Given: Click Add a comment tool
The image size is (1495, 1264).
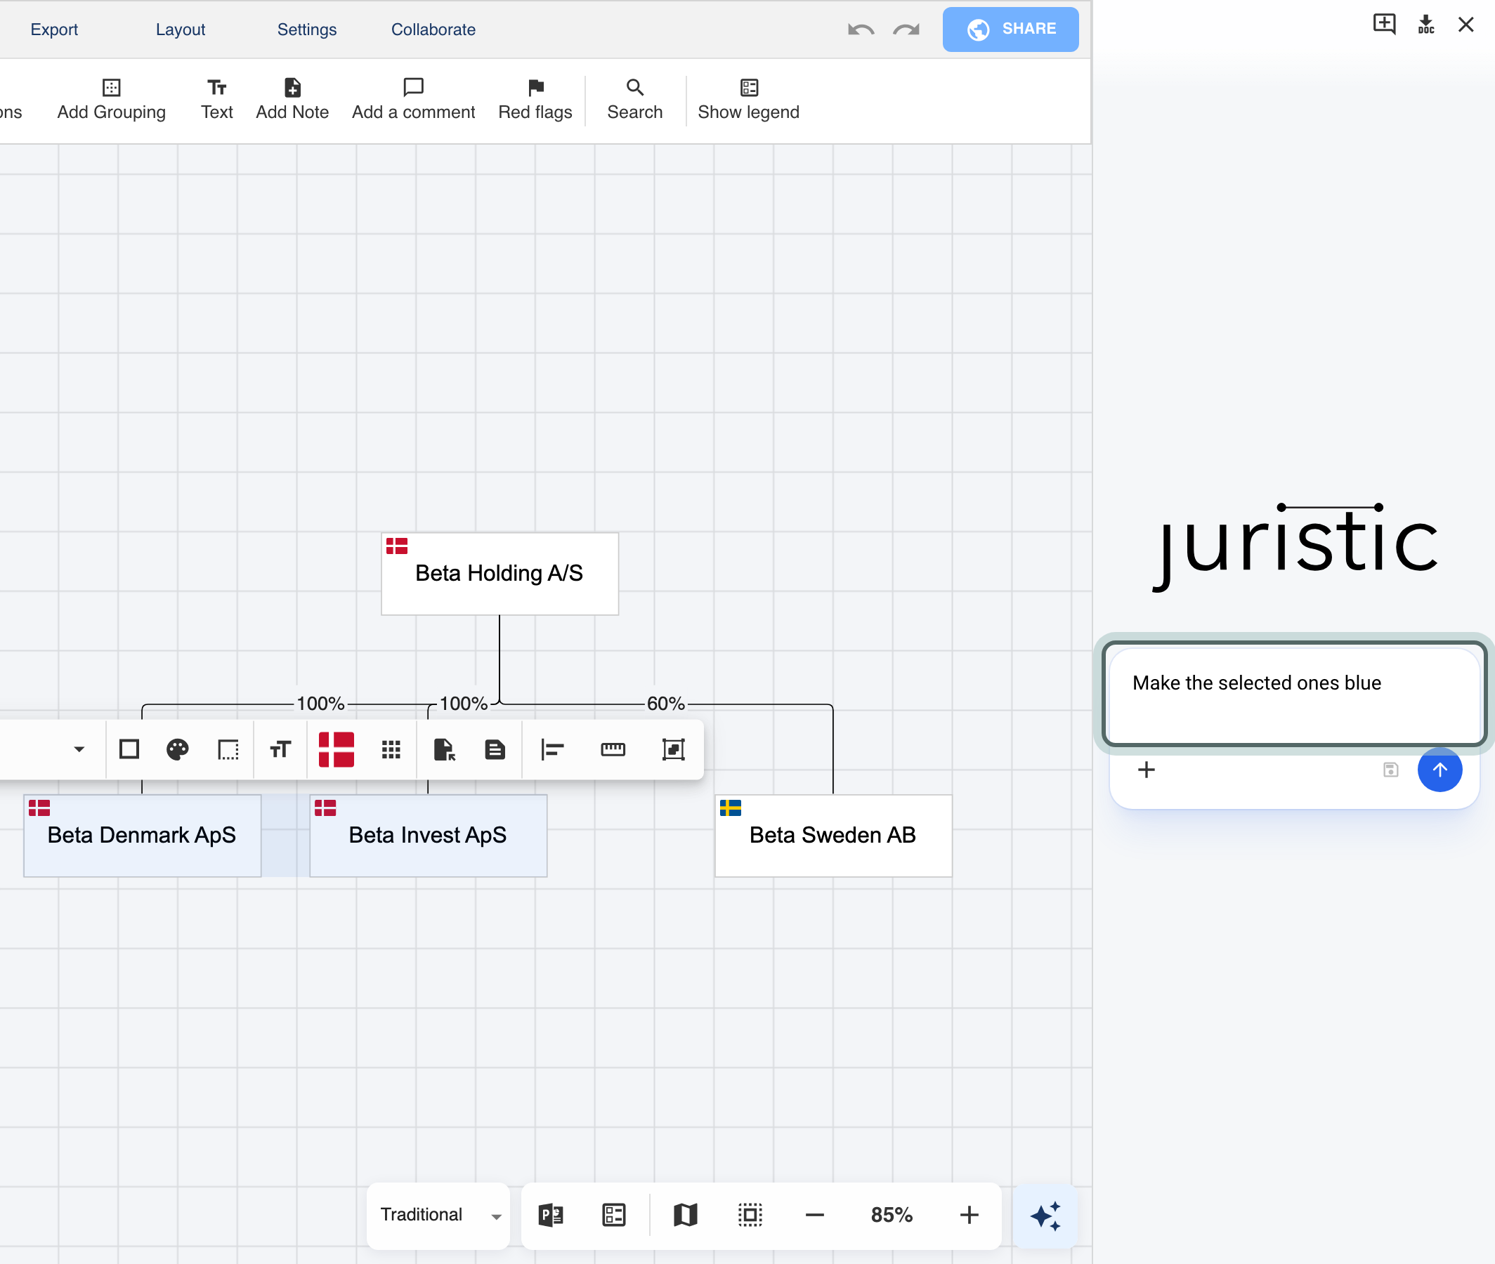Looking at the screenshot, I should (x=414, y=100).
